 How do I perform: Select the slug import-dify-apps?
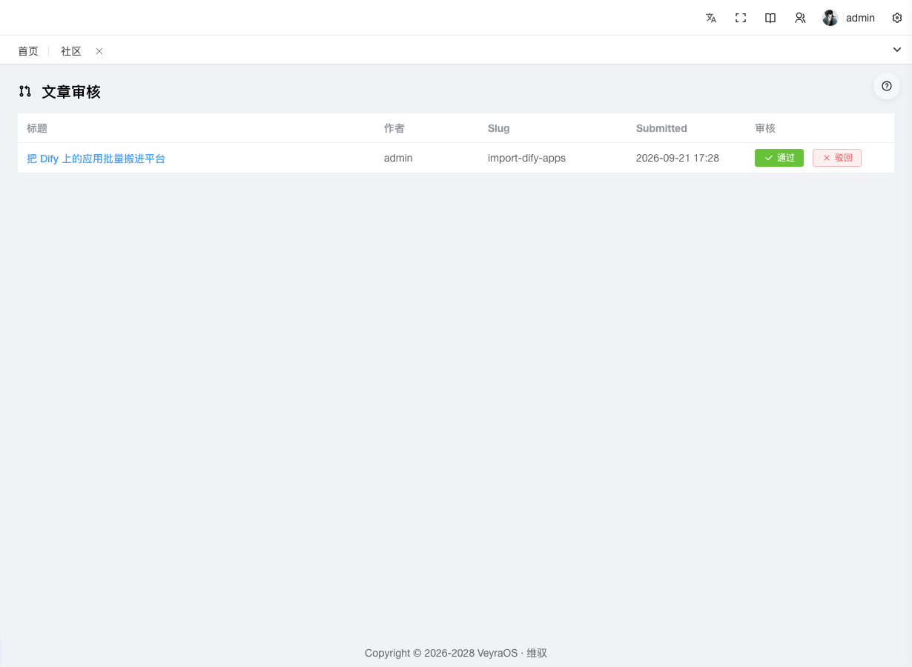[x=526, y=158]
